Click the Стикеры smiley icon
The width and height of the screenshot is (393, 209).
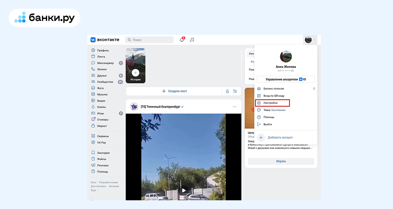[93, 119]
